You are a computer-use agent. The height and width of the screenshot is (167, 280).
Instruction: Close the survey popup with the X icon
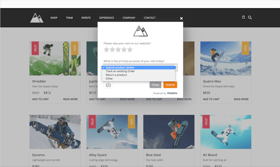(x=182, y=19)
